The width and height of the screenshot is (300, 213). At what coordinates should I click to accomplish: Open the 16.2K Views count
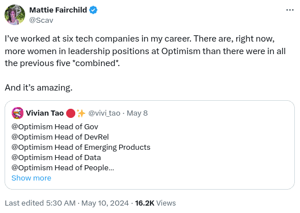(155, 203)
